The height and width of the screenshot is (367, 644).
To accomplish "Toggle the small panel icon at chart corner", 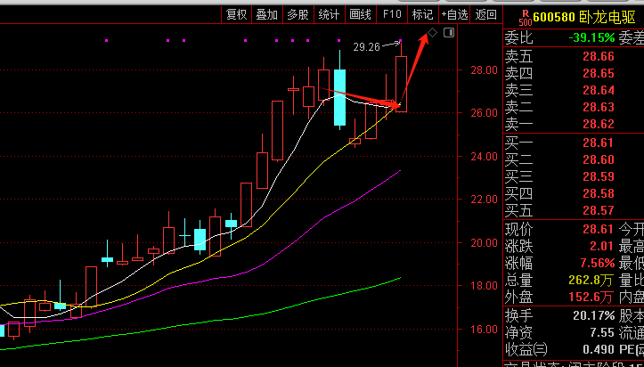I will 449,32.
